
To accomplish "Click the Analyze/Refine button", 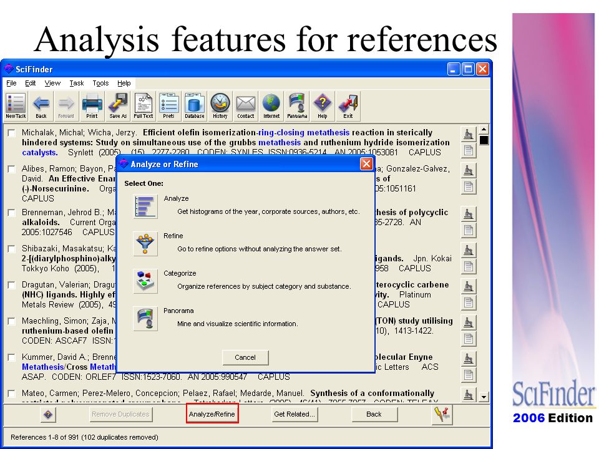I will click(212, 414).
